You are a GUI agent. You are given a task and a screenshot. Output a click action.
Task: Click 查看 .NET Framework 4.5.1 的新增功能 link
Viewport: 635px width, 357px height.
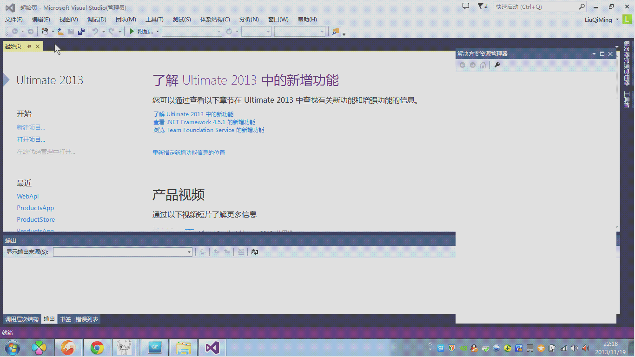click(x=204, y=122)
